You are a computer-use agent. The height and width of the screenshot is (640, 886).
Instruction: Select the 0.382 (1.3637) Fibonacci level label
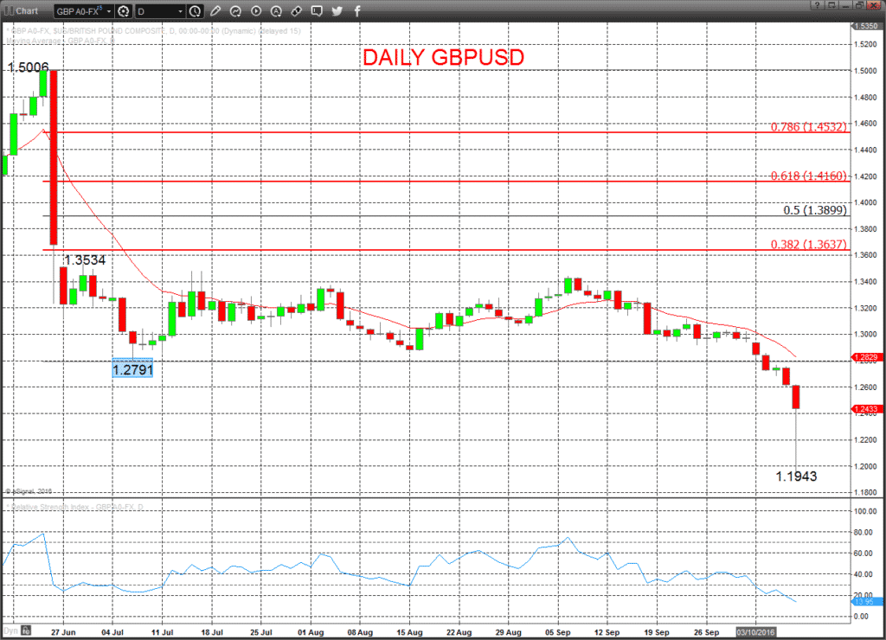pyautogui.click(x=809, y=244)
